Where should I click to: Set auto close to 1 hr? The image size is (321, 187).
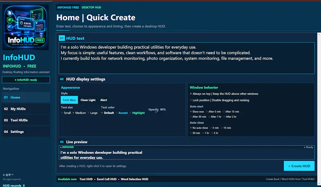click(205, 133)
